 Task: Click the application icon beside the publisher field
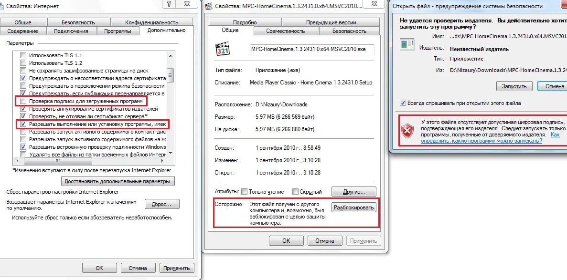click(x=407, y=44)
